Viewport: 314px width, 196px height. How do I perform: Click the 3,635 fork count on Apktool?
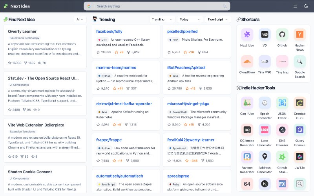[x=205, y=89]
